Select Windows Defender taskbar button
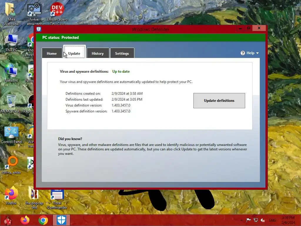Screen dimensions: 301x226 tap(61, 220)
